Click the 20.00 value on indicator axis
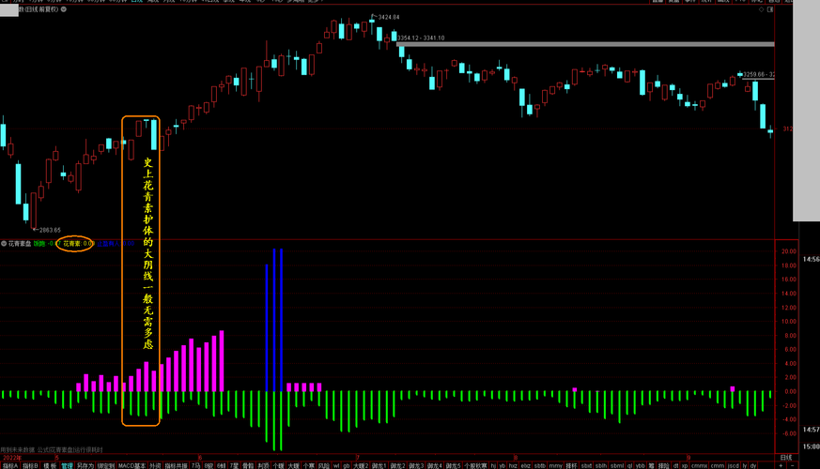The height and width of the screenshot is (469, 820). tap(789, 251)
